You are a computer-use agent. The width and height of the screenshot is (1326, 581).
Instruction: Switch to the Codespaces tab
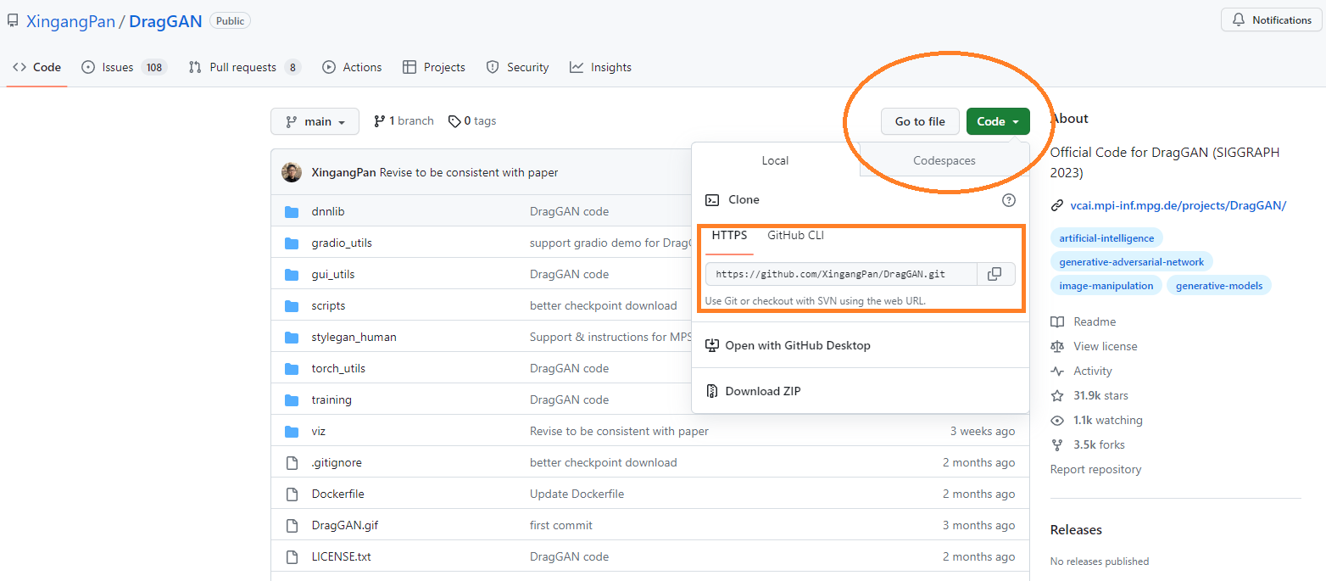tap(944, 160)
